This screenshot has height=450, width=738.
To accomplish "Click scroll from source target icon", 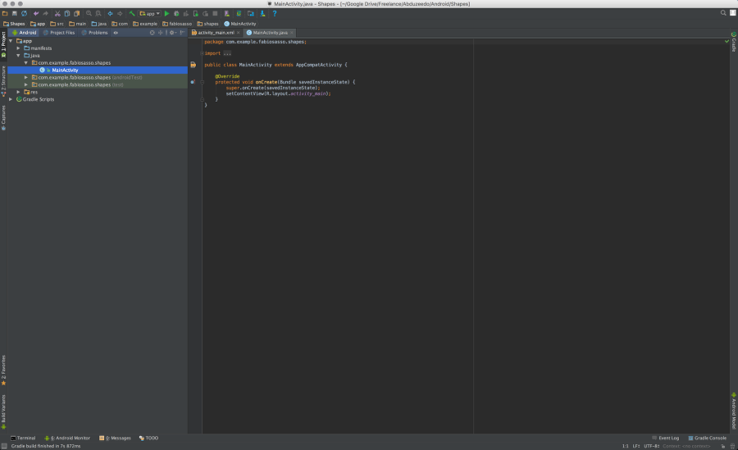I will pyautogui.click(x=152, y=33).
